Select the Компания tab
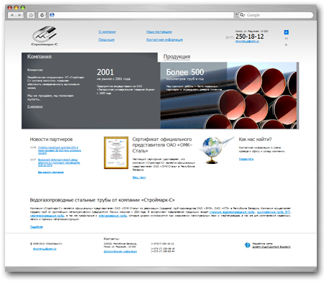This screenshot has width=324, height=284. pyautogui.click(x=40, y=57)
